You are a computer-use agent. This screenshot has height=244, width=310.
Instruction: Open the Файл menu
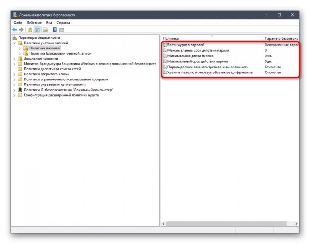click(x=18, y=23)
